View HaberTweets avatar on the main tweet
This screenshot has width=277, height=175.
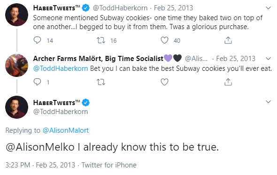point(16,107)
